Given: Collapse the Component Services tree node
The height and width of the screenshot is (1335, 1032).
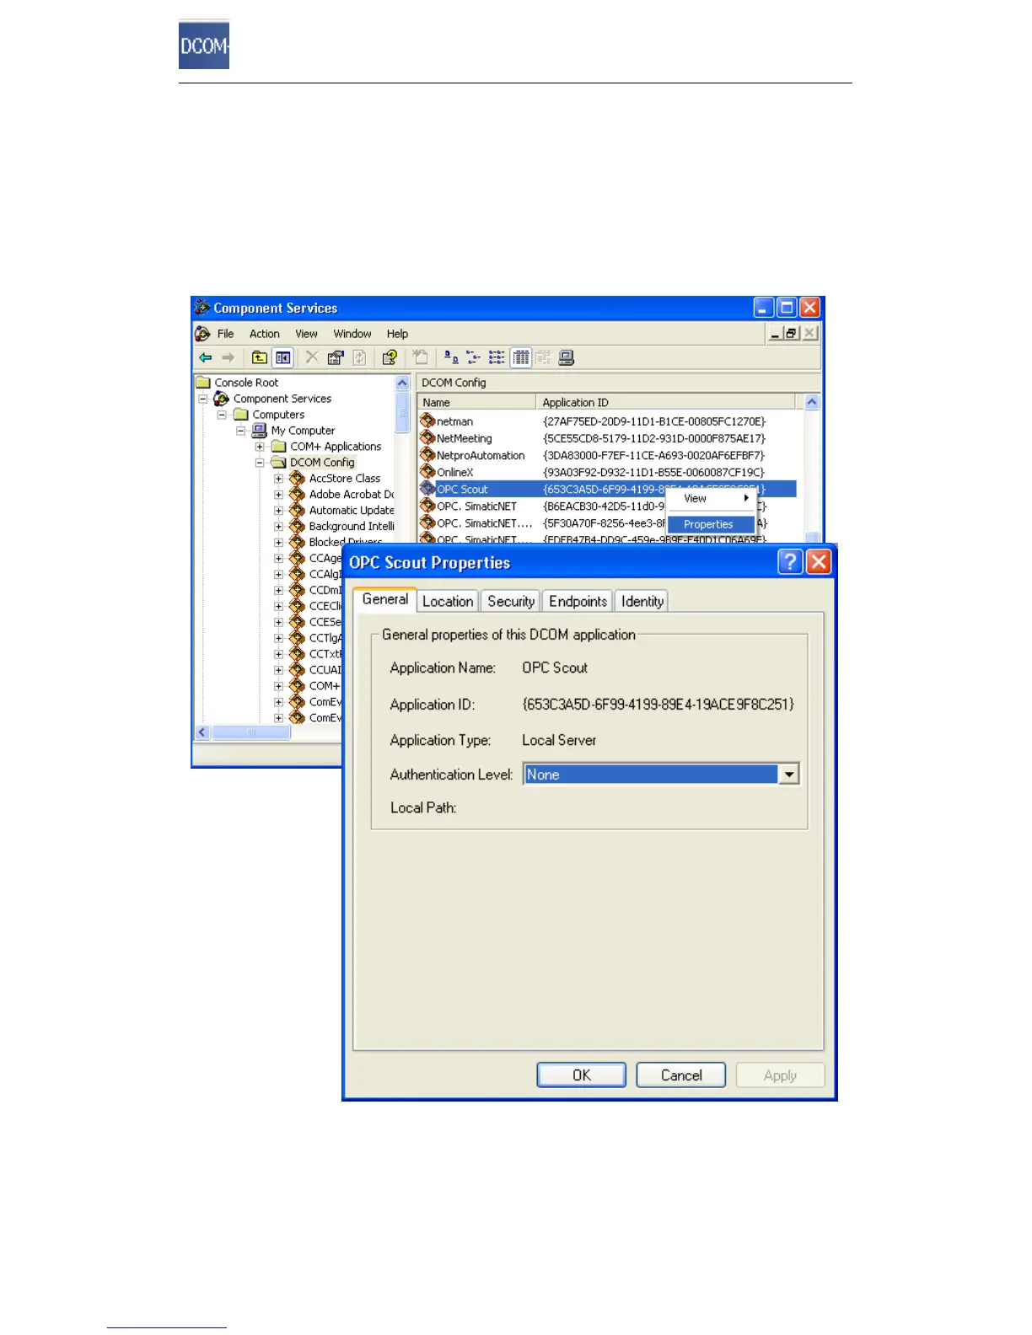Looking at the screenshot, I should coord(202,399).
